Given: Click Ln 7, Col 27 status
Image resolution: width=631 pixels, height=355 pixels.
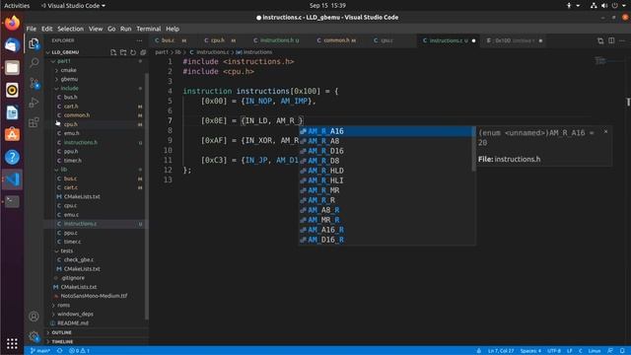Looking at the screenshot, I should coord(501,351).
